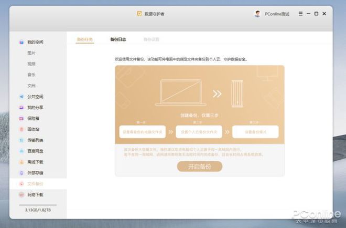Click the 回收站 recycle bin icon

coord(21,129)
